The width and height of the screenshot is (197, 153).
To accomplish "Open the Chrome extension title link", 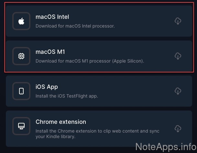I will pyautogui.click(x=61, y=122).
